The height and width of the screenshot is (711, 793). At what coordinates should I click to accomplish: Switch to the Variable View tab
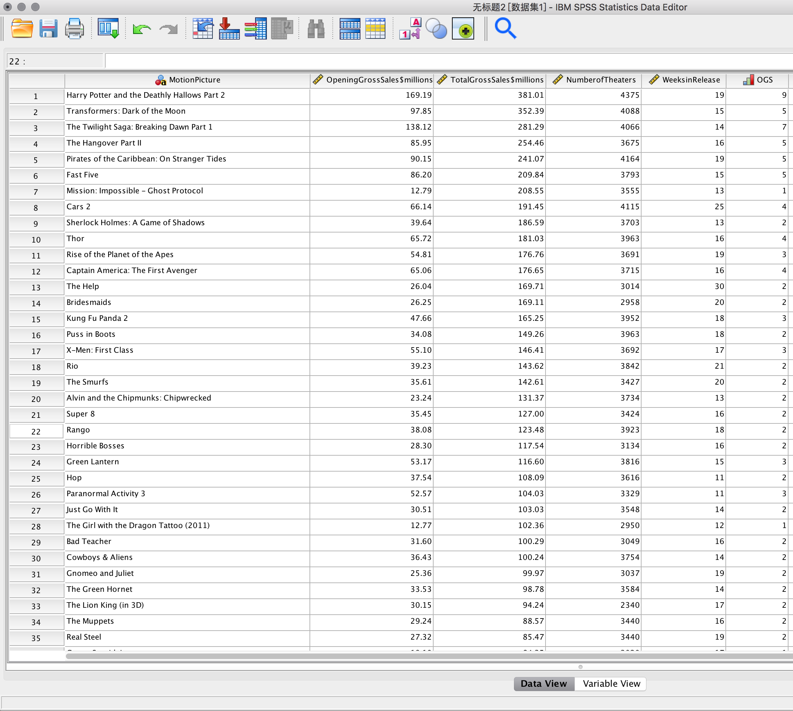[611, 683]
